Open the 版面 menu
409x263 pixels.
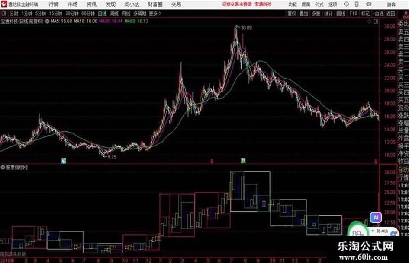pyautogui.click(x=306, y=4)
